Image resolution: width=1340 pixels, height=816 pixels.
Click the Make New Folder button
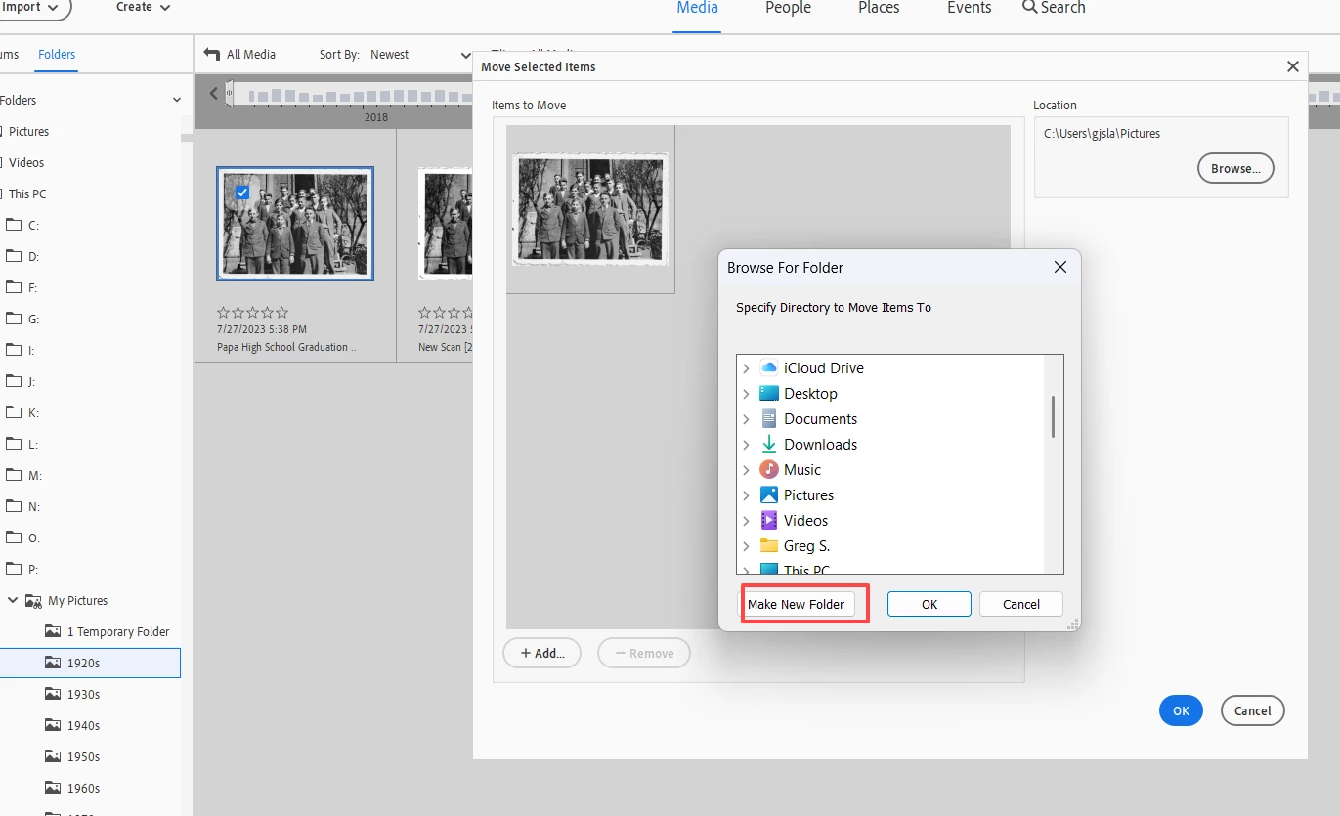pos(796,604)
